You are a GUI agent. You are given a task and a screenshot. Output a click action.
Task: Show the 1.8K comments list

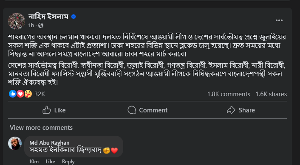tap(229, 94)
